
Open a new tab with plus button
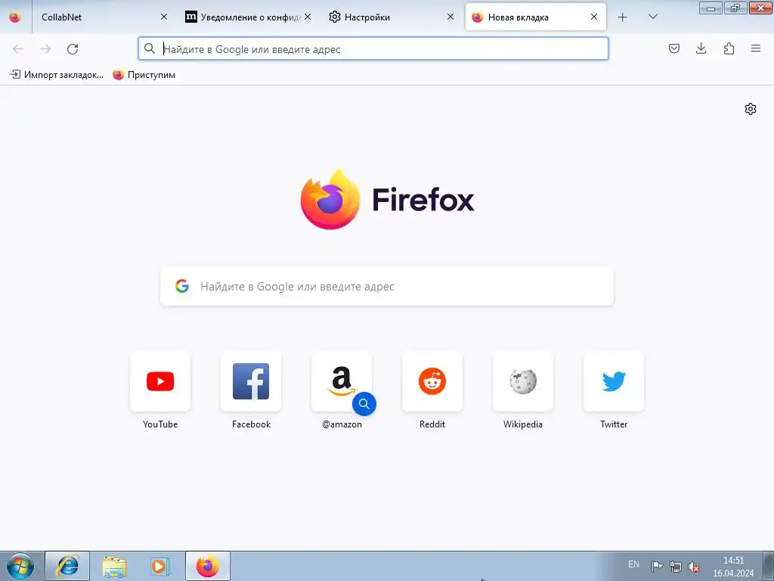623,17
